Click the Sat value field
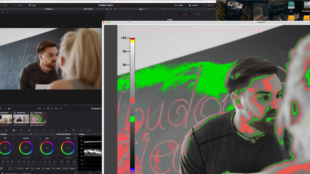 [48, 169]
